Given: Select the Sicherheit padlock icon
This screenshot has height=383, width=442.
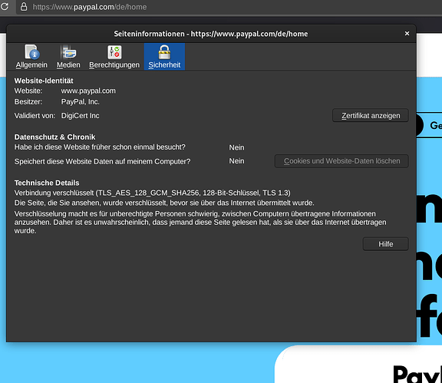Looking at the screenshot, I should (x=164, y=52).
